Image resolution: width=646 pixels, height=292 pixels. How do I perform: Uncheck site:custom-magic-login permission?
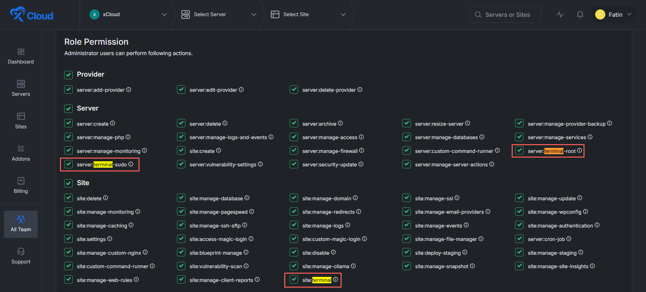[x=294, y=239]
